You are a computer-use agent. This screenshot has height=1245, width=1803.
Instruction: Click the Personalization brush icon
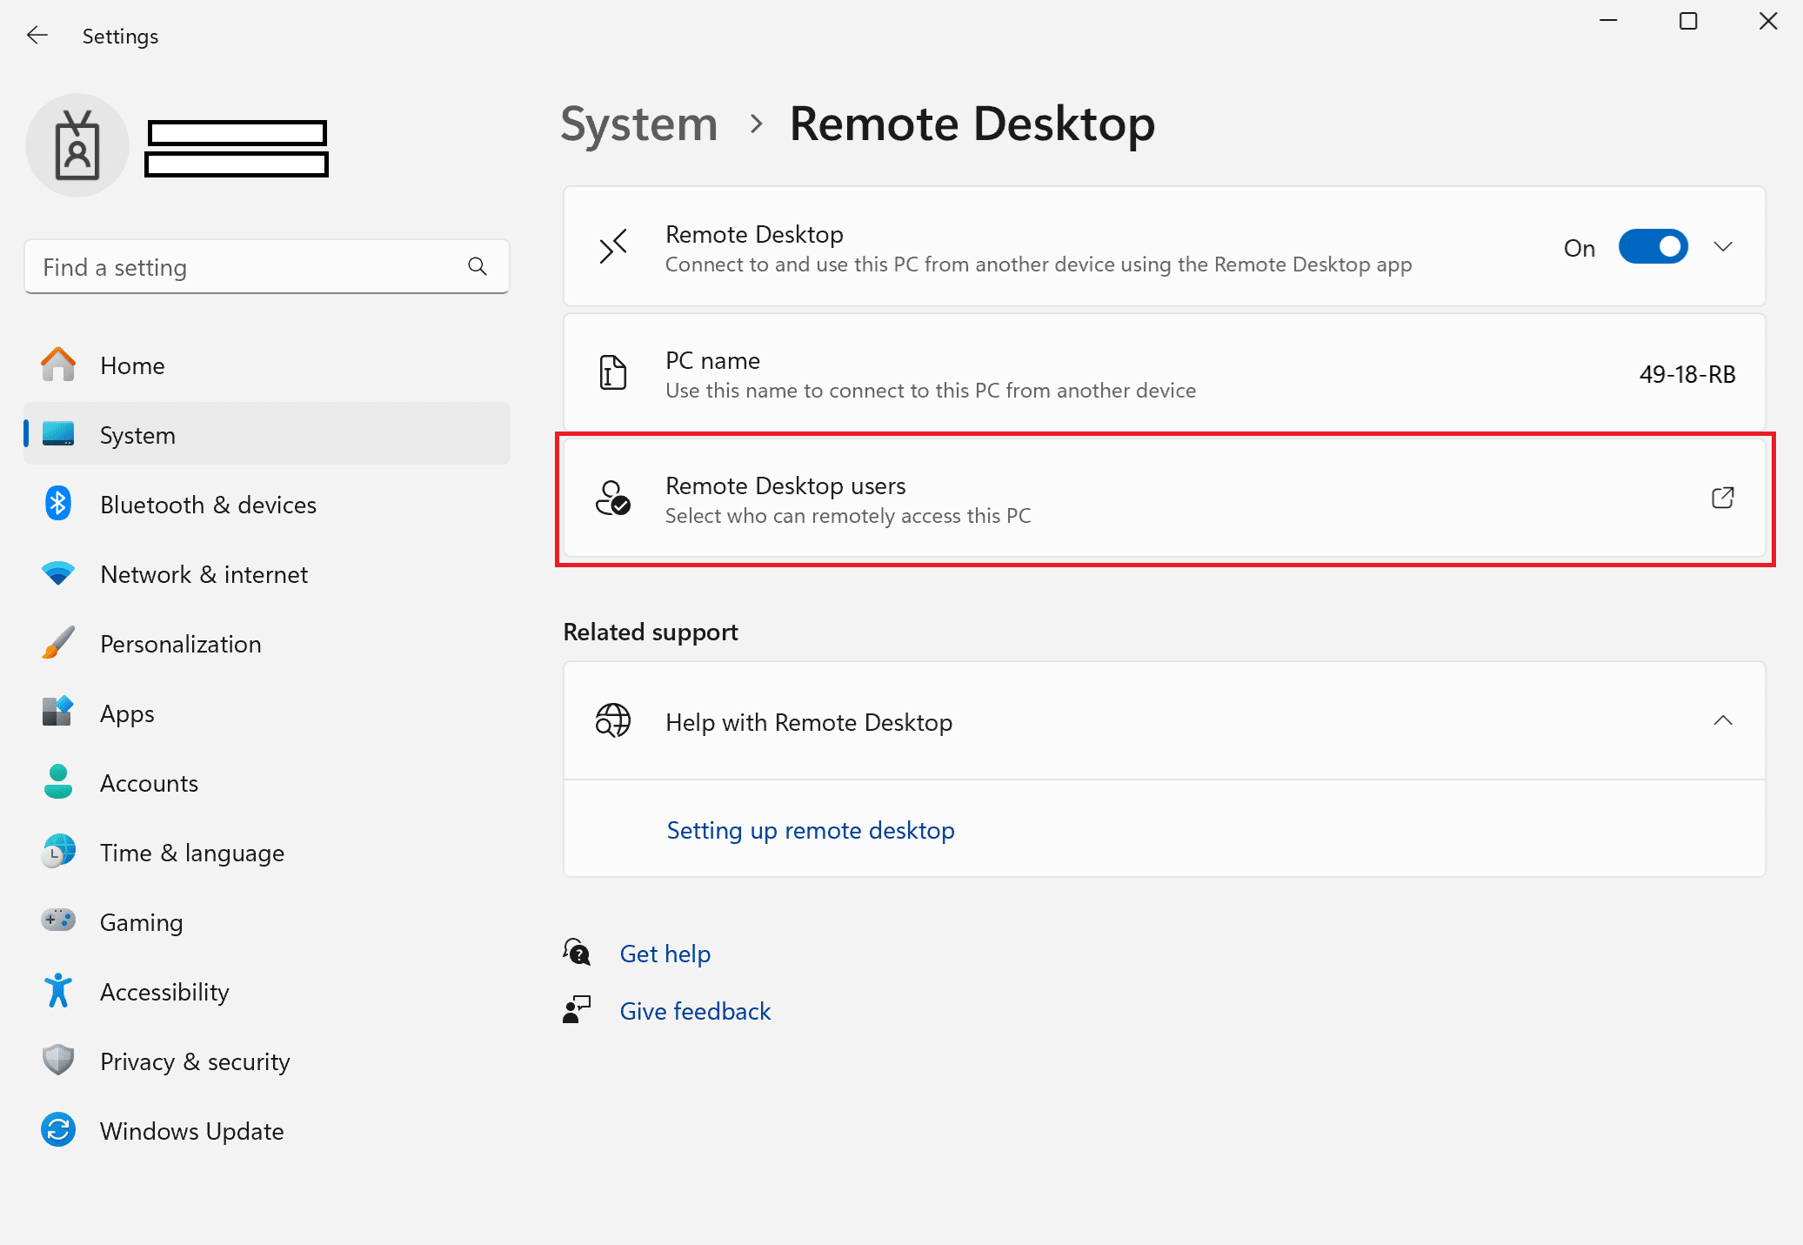click(57, 643)
